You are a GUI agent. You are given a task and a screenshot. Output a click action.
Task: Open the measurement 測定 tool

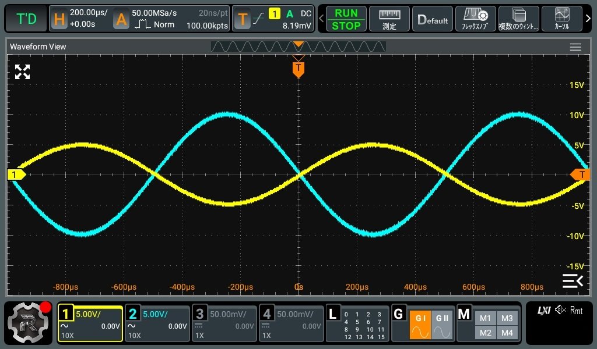click(389, 19)
